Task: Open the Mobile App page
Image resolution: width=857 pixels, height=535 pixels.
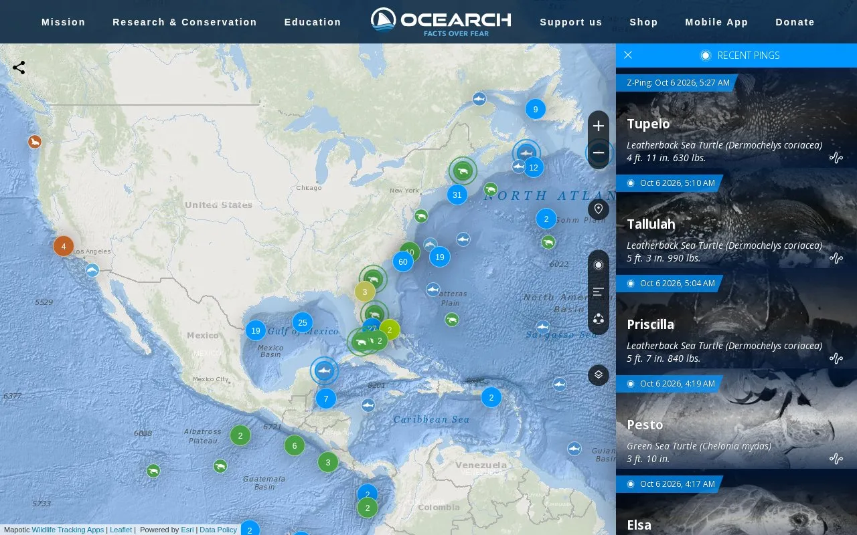Action: coord(716,22)
